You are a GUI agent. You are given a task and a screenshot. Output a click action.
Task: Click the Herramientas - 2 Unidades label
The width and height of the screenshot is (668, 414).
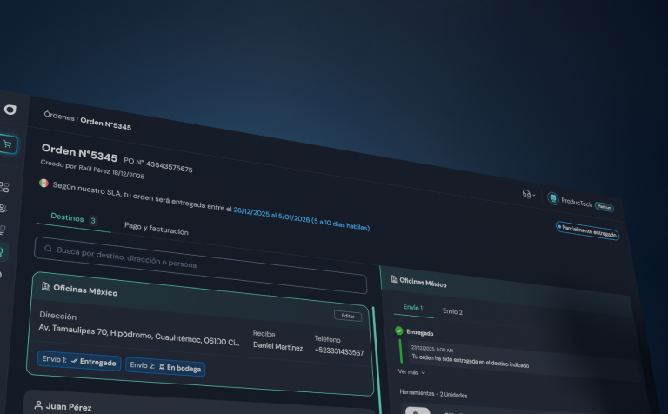coord(433,394)
